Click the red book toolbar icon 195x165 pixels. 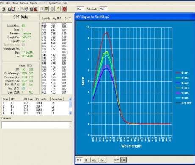(x=36, y=9)
